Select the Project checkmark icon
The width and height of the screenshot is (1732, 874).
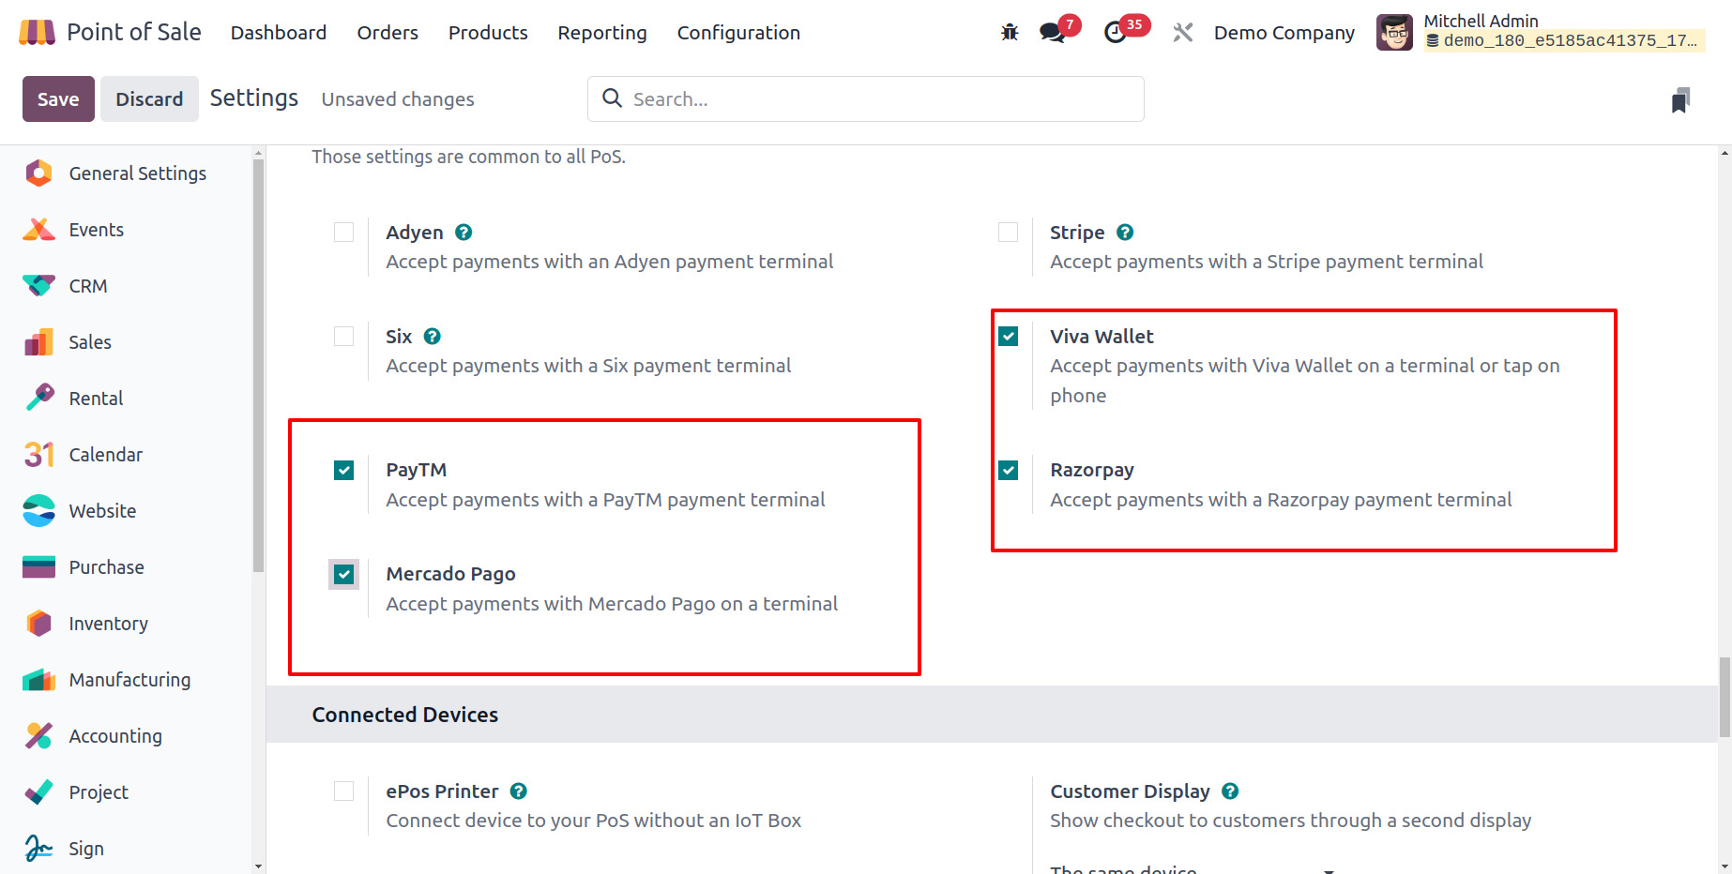pos(38,792)
